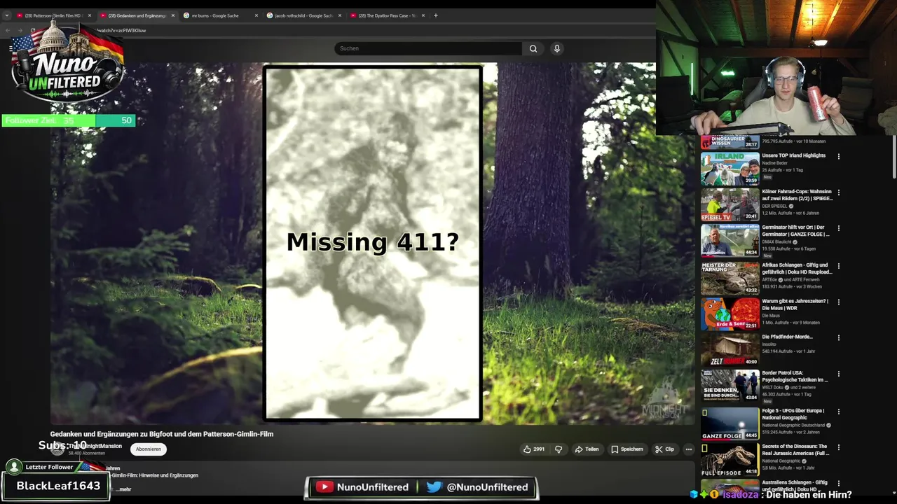Click 'Border Patrol USA:' title link
Image resolution: width=897 pixels, height=504 pixels.
coord(795,377)
